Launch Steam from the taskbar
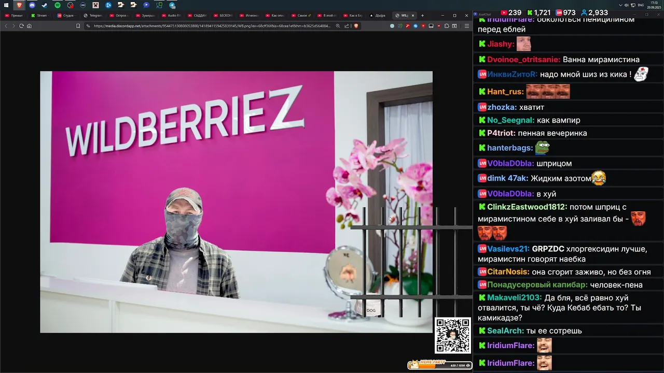The width and height of the screenshot is (664, 373). [45, 5]
